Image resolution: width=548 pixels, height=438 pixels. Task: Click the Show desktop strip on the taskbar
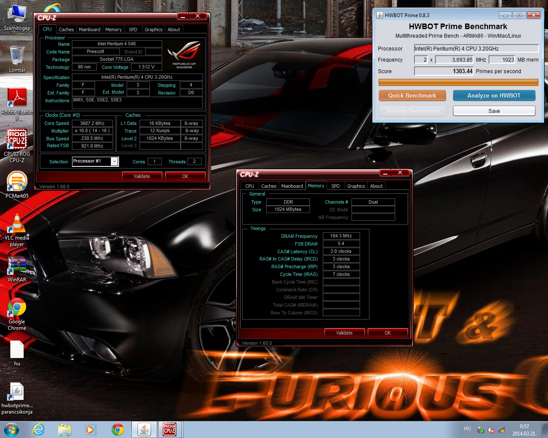tap(545, 429)
